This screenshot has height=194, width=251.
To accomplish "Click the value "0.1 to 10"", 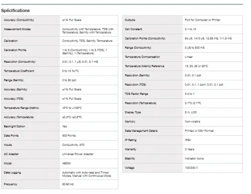I will pyautogui.click(x=190, y=29).
